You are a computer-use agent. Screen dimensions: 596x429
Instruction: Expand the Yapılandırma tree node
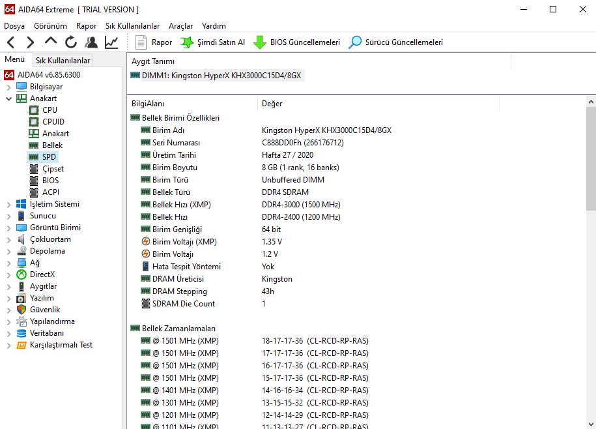coord(8,322)
